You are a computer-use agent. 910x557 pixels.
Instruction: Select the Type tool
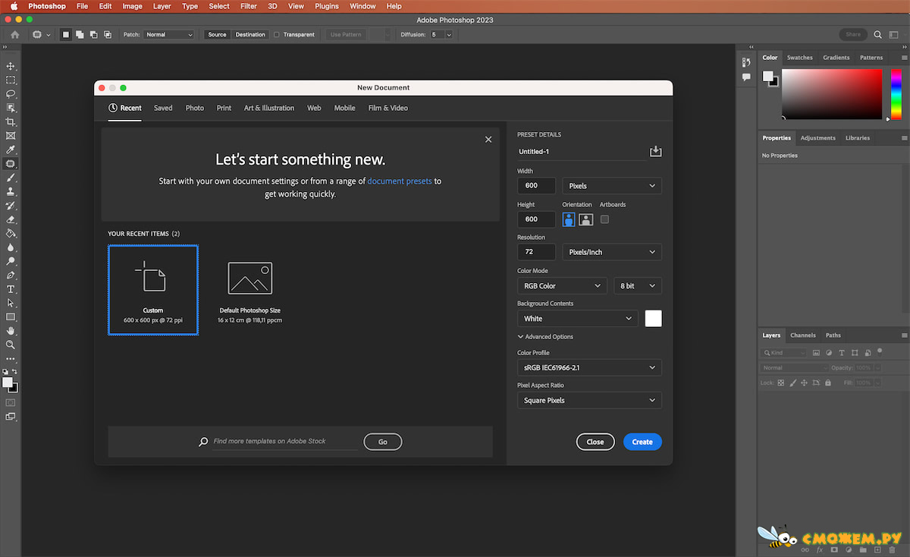(11, 288)
